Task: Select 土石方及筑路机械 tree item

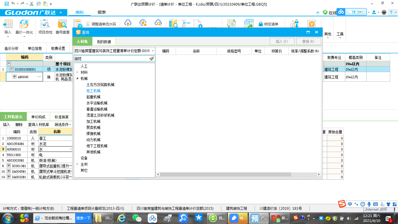Action: [x=101, y=85]
